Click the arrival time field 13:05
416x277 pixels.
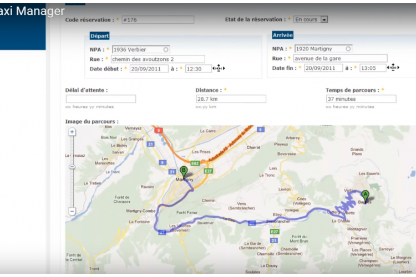pos(373,68)
